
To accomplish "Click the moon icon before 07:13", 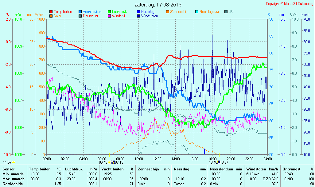I will (113, 162).
